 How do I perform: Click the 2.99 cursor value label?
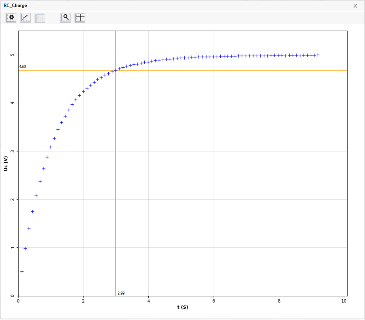click(x=121, y=293)
